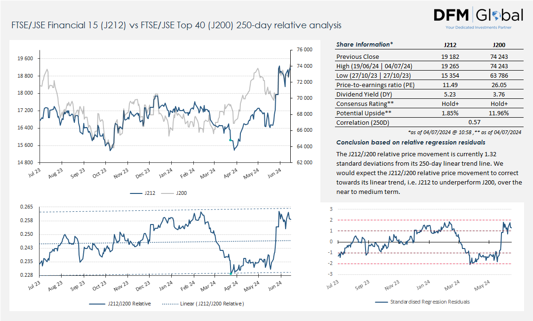Click the Previous Close value 19 182
Viewport: 533px width, 321px height.
tap(450, 57)
